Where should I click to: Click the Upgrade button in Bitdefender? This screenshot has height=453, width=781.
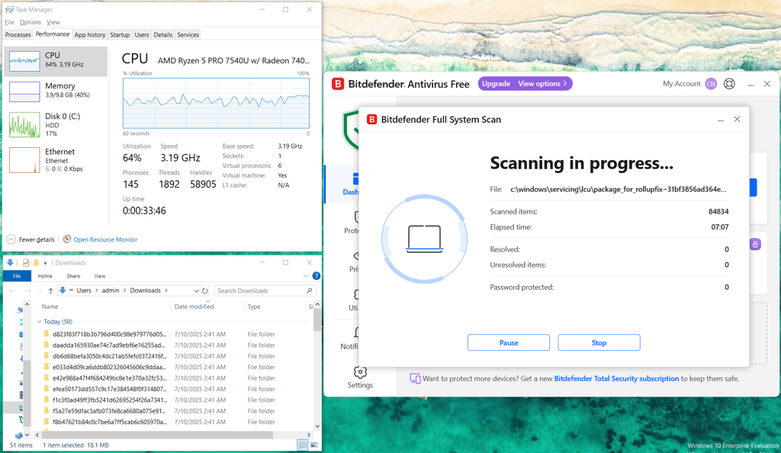click(x=496, y=84)
